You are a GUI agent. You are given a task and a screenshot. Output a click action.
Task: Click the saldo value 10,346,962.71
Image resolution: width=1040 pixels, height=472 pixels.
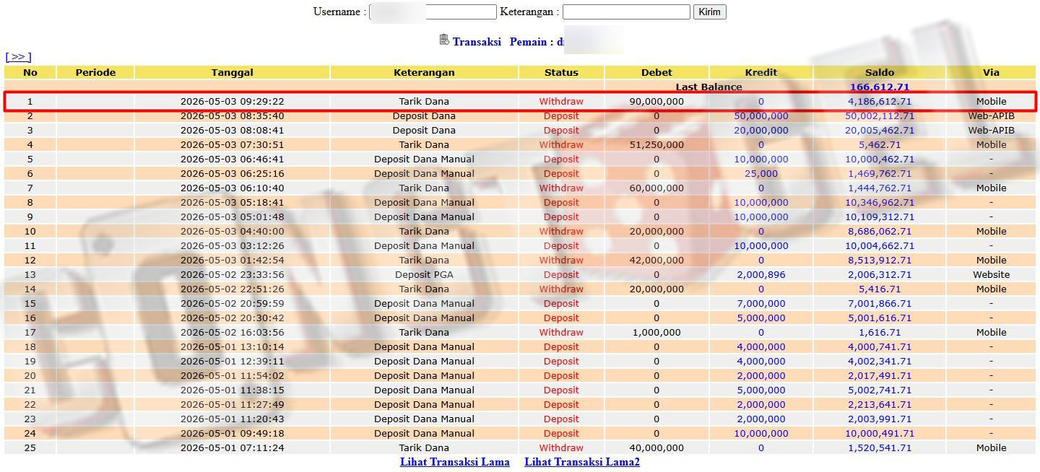tap(880, 202)
